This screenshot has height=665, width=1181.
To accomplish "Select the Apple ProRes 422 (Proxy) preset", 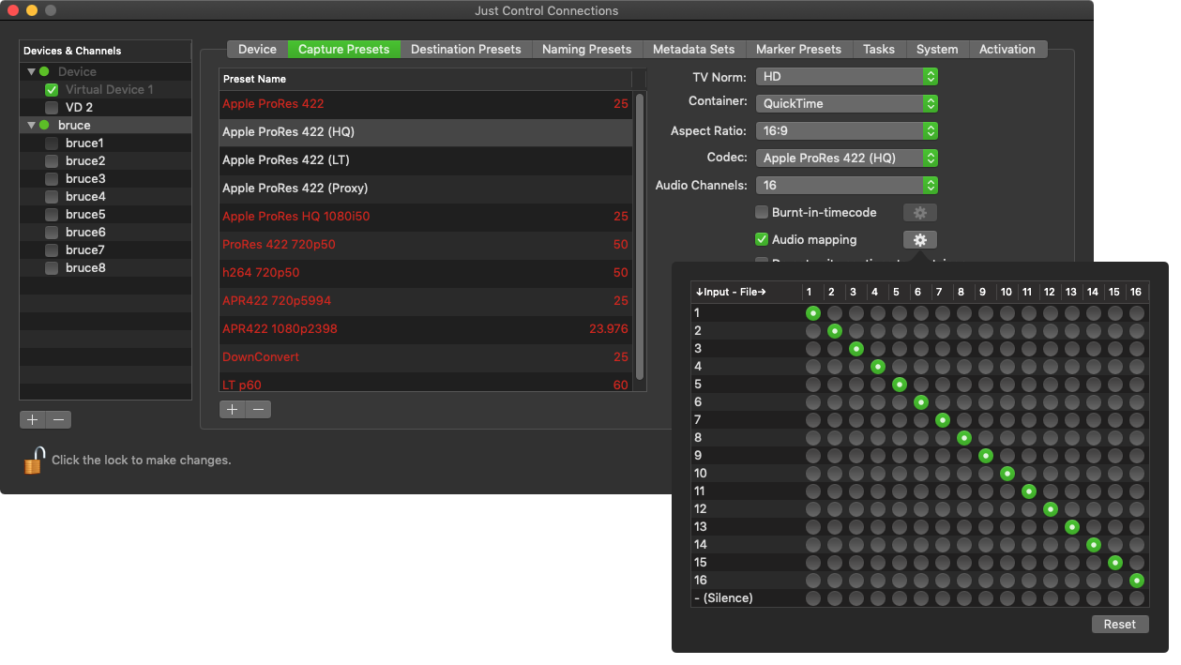I will click(x=426, y=189).
